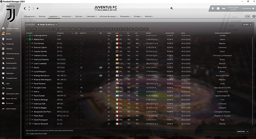Open the Calendario sidebar icon
Screen dimensions: 256x139
click(x=3, y=73)
